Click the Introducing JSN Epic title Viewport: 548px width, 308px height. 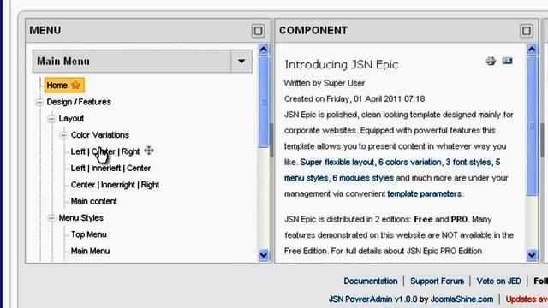342,65
